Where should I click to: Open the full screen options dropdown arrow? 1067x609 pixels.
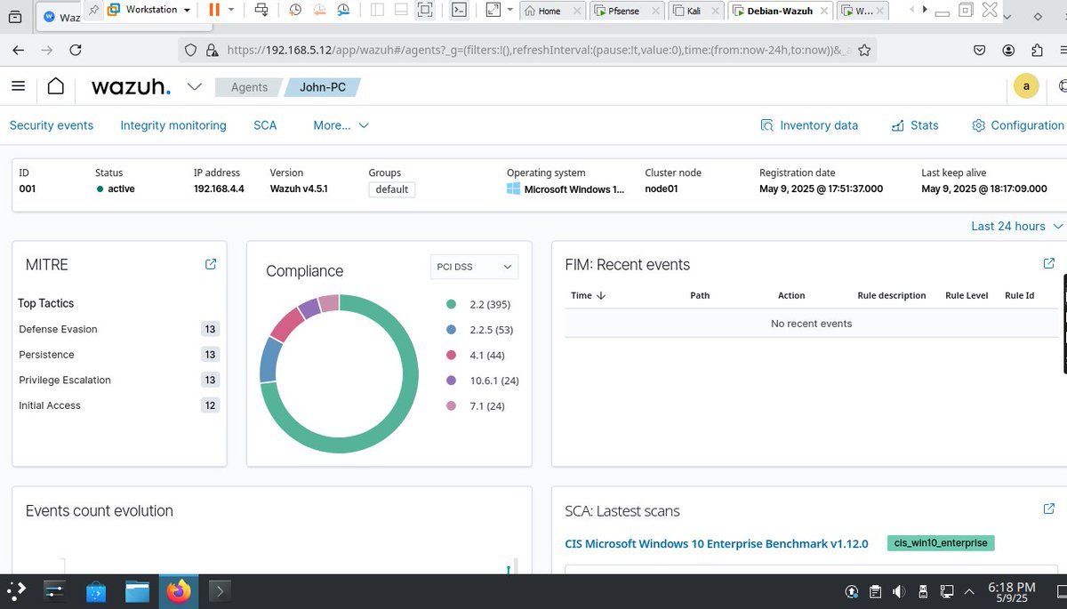[509, 10]
